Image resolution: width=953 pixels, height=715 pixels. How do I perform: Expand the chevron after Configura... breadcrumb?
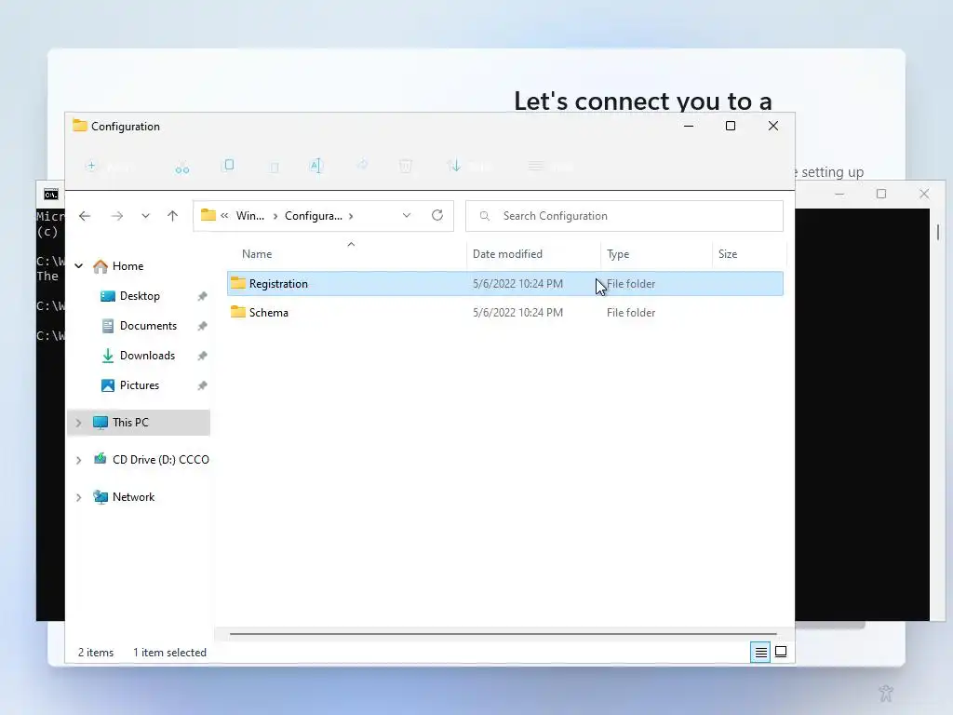point(351,216)
